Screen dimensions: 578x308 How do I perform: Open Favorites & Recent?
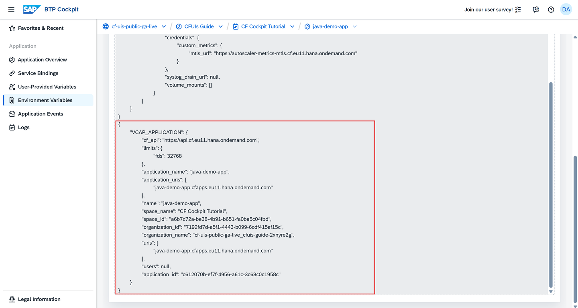(48, 28)
